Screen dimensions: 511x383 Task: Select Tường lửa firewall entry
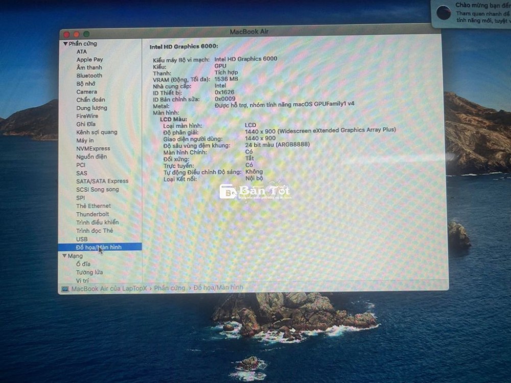[x=89, y=272]
